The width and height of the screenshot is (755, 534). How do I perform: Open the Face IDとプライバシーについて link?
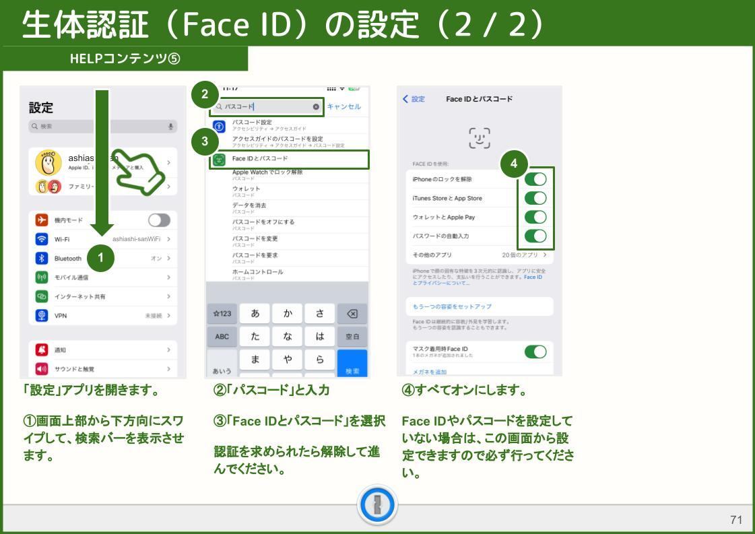tap(477, 279)
